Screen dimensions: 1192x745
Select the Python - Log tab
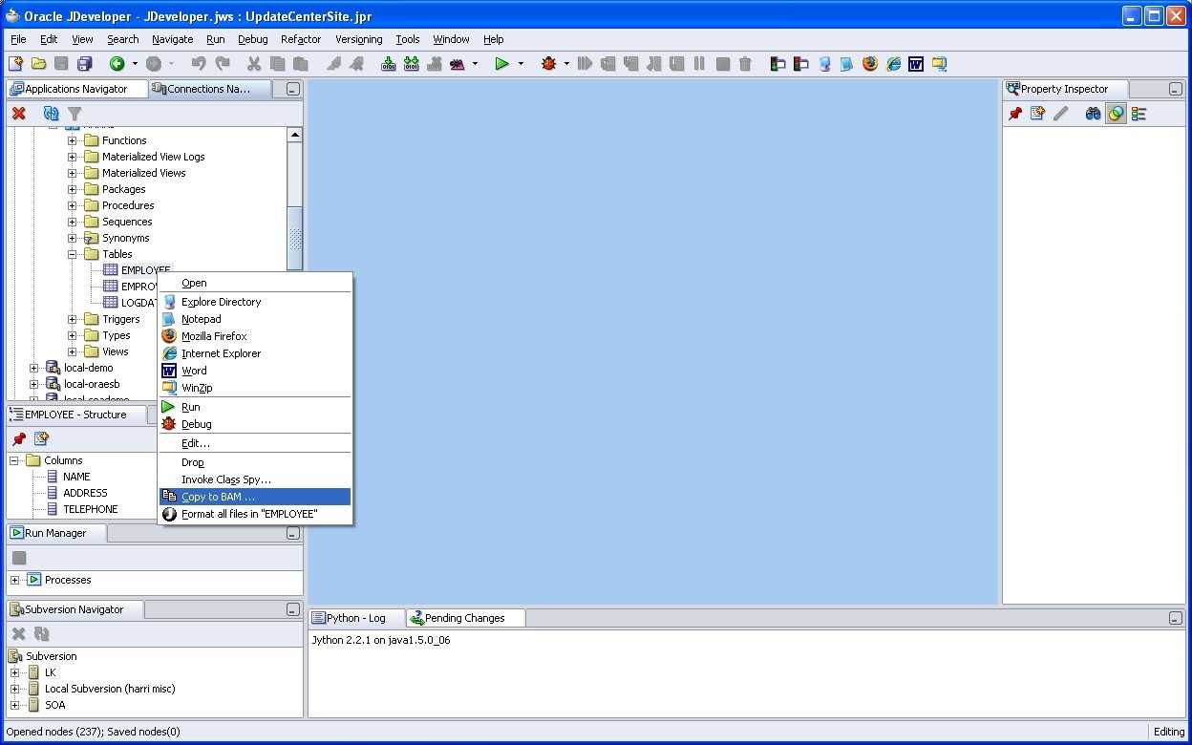point(356,618)
